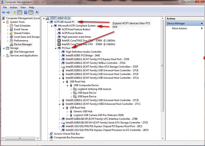205x146 pixels.
Task: Click the Task Scheduler clock icon
Action: (x=11, y=26)
